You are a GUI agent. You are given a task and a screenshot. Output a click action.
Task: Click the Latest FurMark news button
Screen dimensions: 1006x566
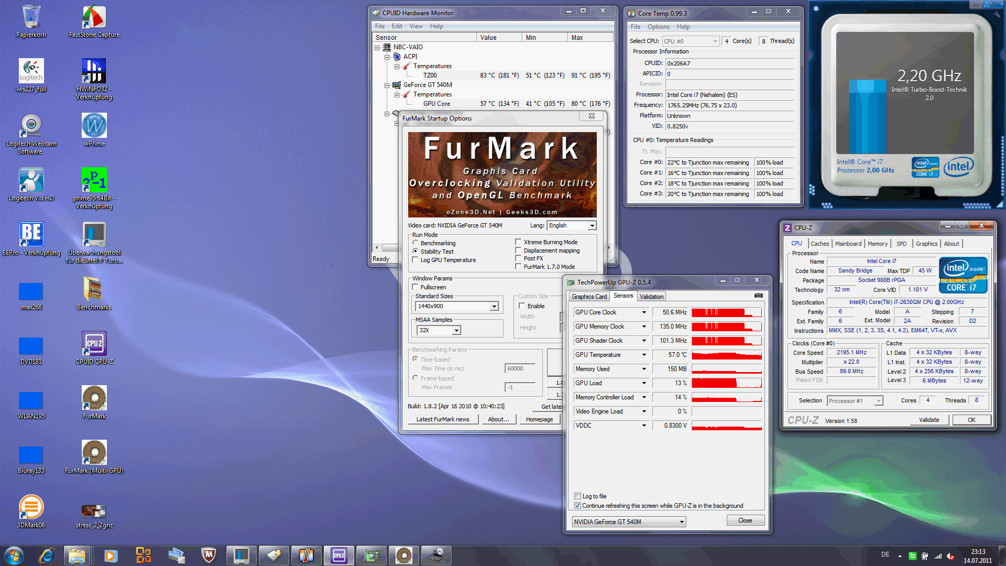pos(442,419)
